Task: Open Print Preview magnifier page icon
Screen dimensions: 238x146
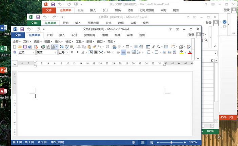Action: coord(48,47)
